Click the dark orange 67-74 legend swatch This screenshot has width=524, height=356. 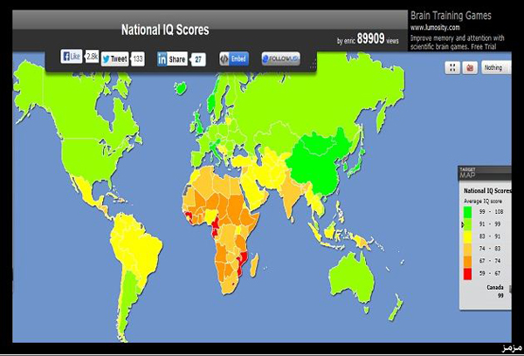point(469,261)
